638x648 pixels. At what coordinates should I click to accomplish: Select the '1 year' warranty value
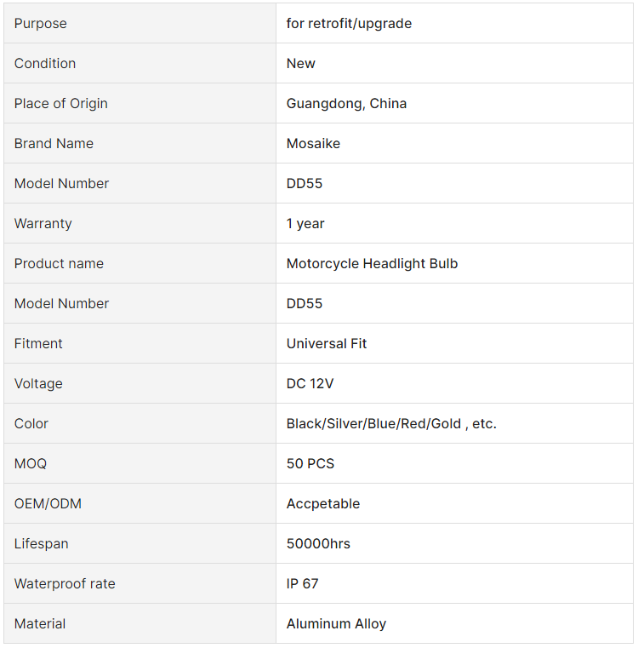click(x=305, y=224)
